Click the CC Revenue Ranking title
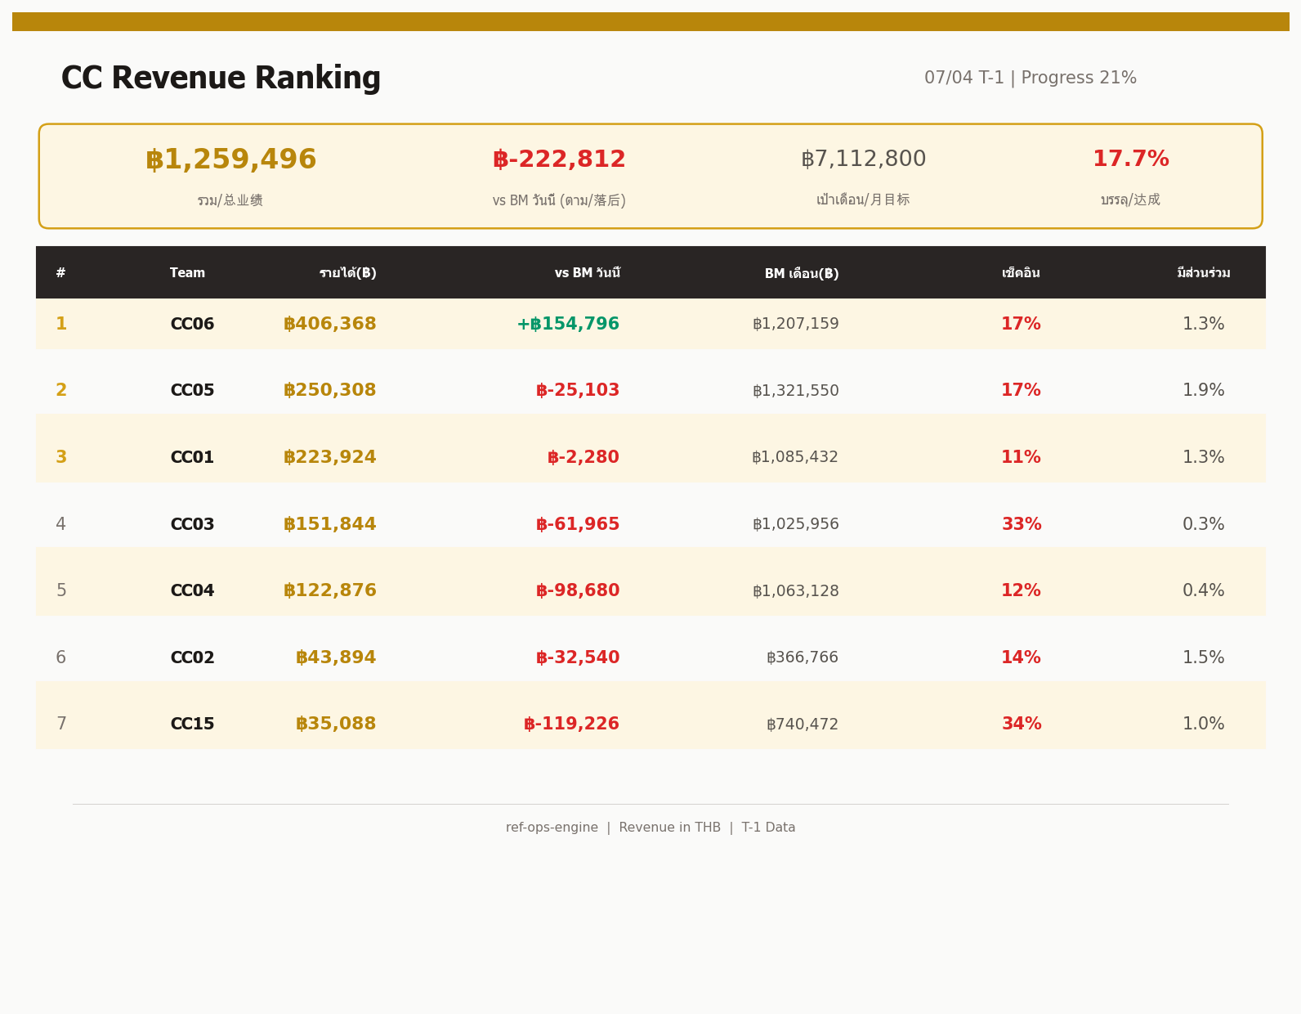 coord(221,79)
